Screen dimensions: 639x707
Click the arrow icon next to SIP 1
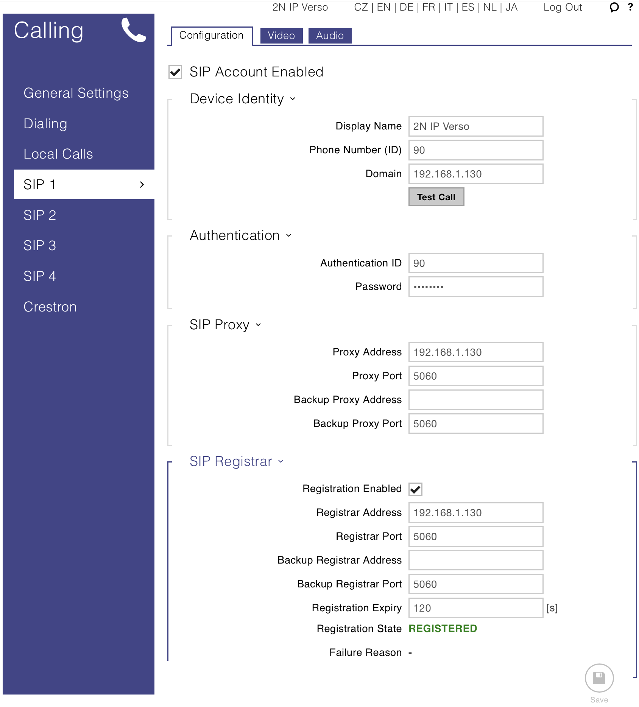click(x=142, y=185)
